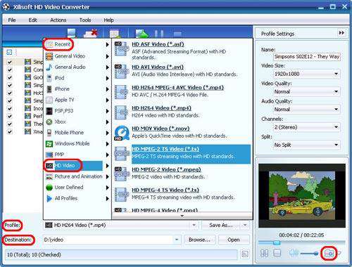Click the Windows Mobile icon

(49, 144)
